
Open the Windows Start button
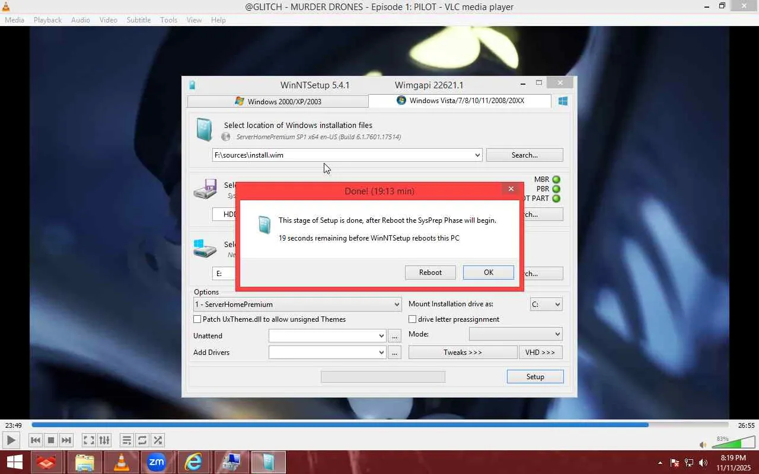coord(15,462)
